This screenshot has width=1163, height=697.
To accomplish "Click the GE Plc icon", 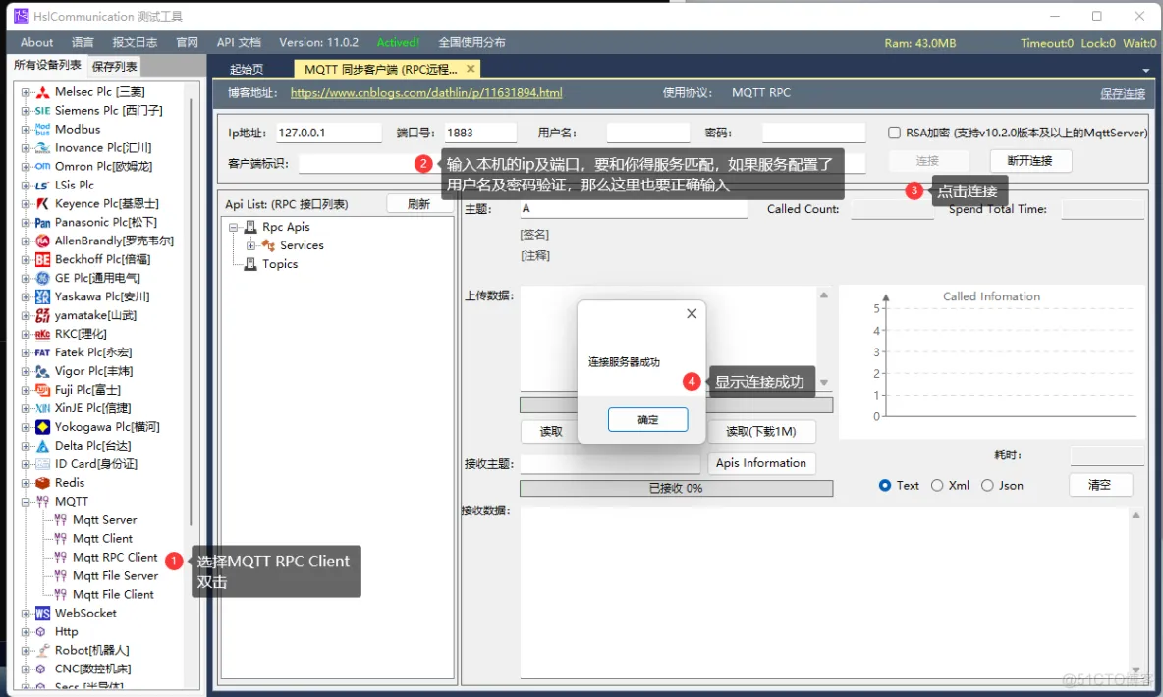I will pos(43,277).
